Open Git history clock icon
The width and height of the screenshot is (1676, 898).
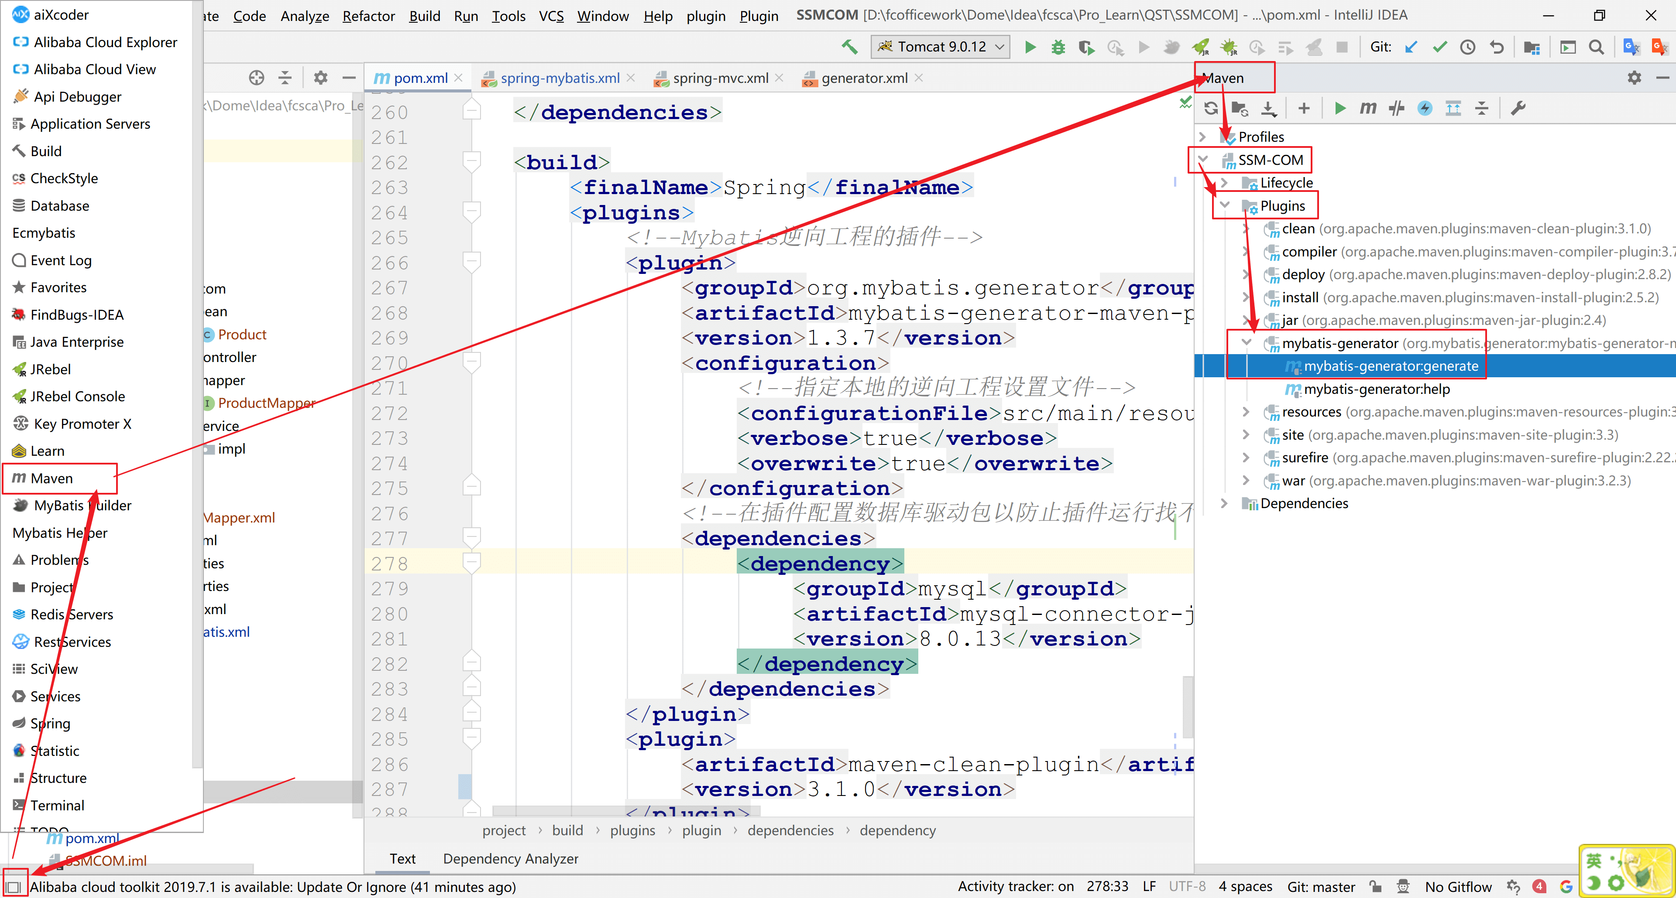(x=1467, y=47)
